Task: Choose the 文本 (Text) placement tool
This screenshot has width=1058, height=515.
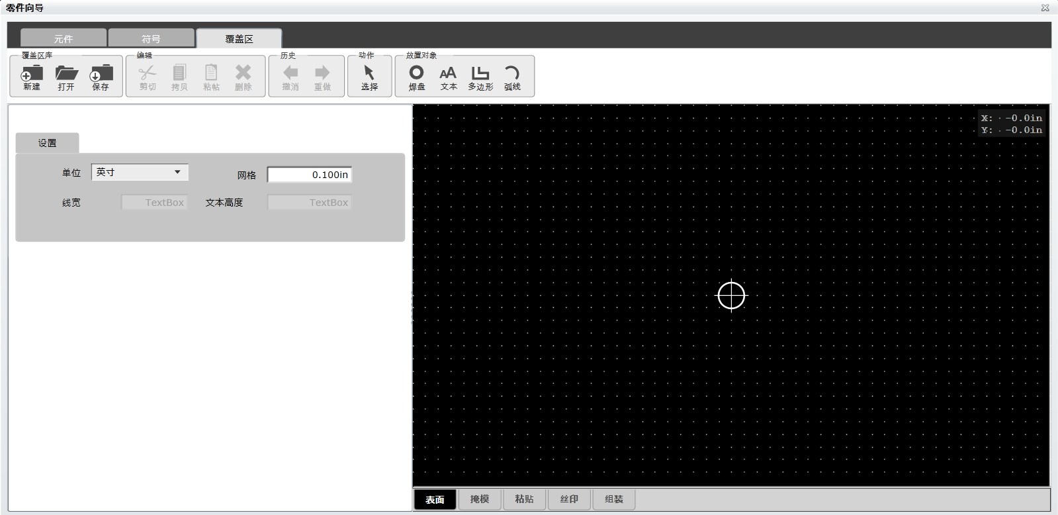Action: click(x=449, y=77)
